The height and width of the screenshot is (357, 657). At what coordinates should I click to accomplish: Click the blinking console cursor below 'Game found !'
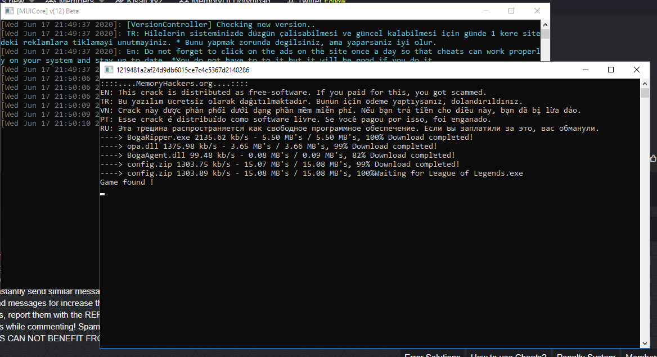102,194
